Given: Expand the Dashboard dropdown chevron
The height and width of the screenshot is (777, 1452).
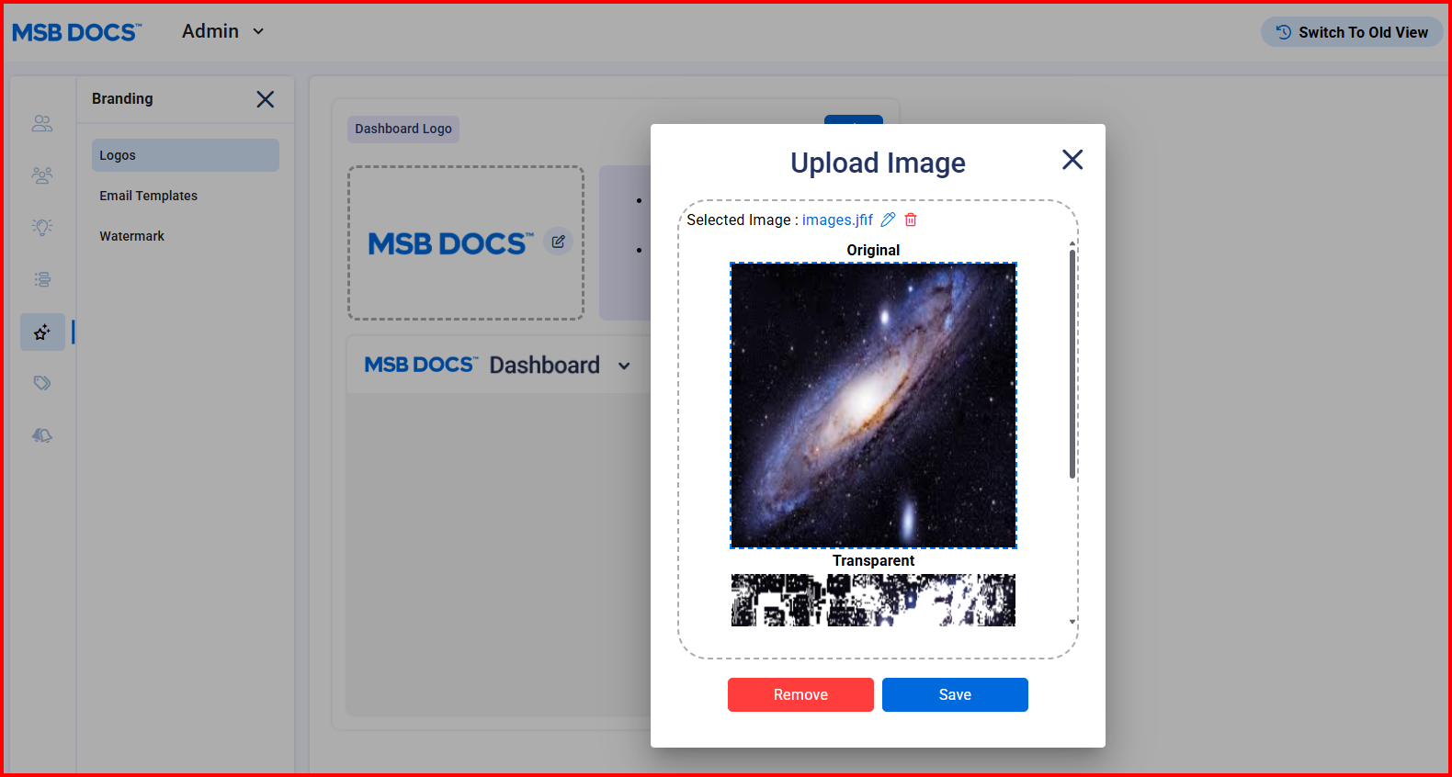Looking at the screenshot, I should click(625, 366).
